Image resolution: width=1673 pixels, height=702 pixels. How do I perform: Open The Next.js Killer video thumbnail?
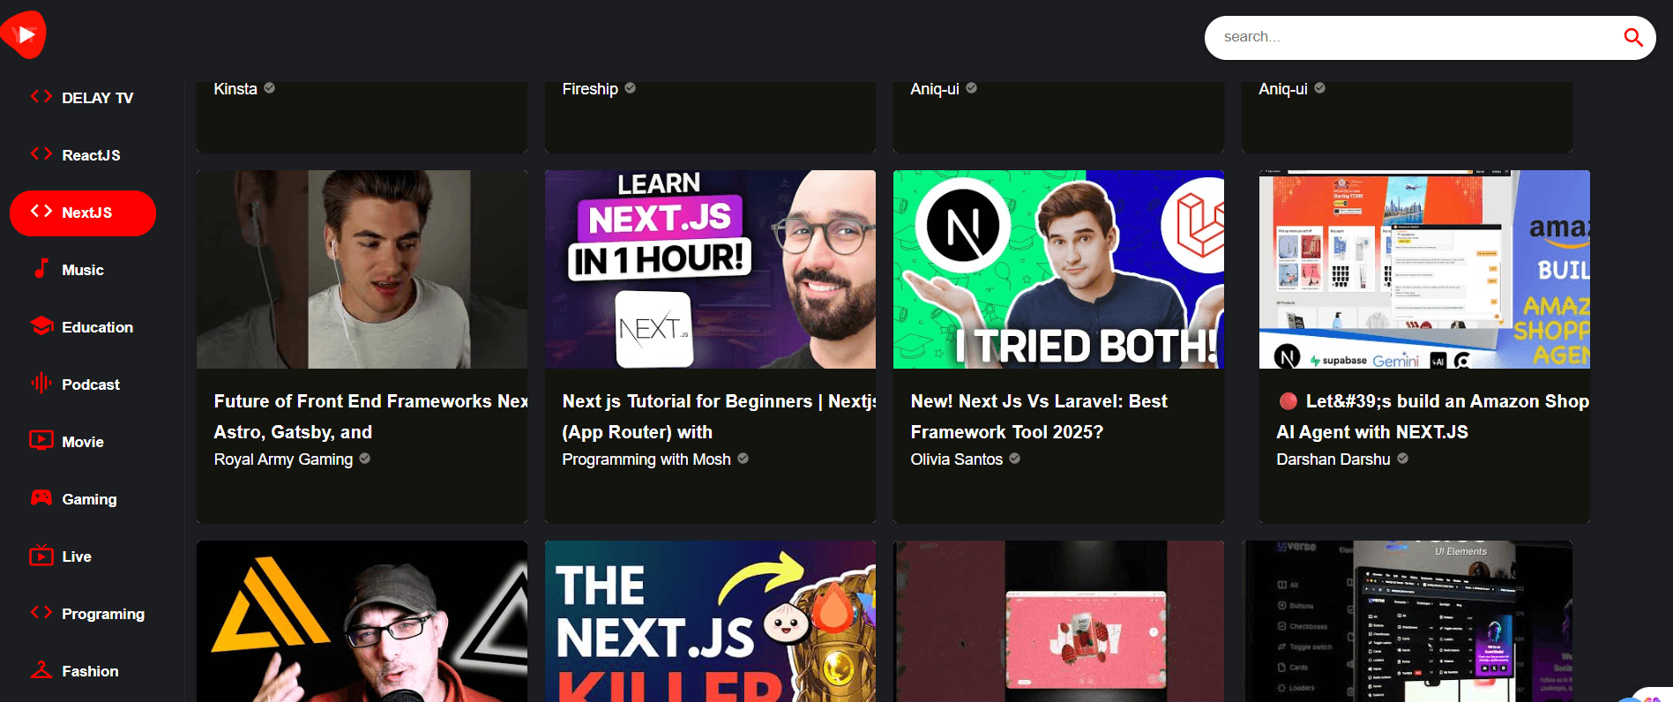(x=710, y=621)
